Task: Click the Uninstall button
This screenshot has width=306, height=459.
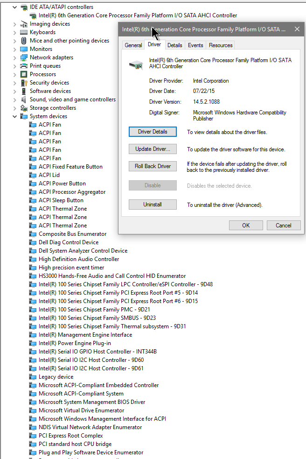Action: [x=153, y=205]
